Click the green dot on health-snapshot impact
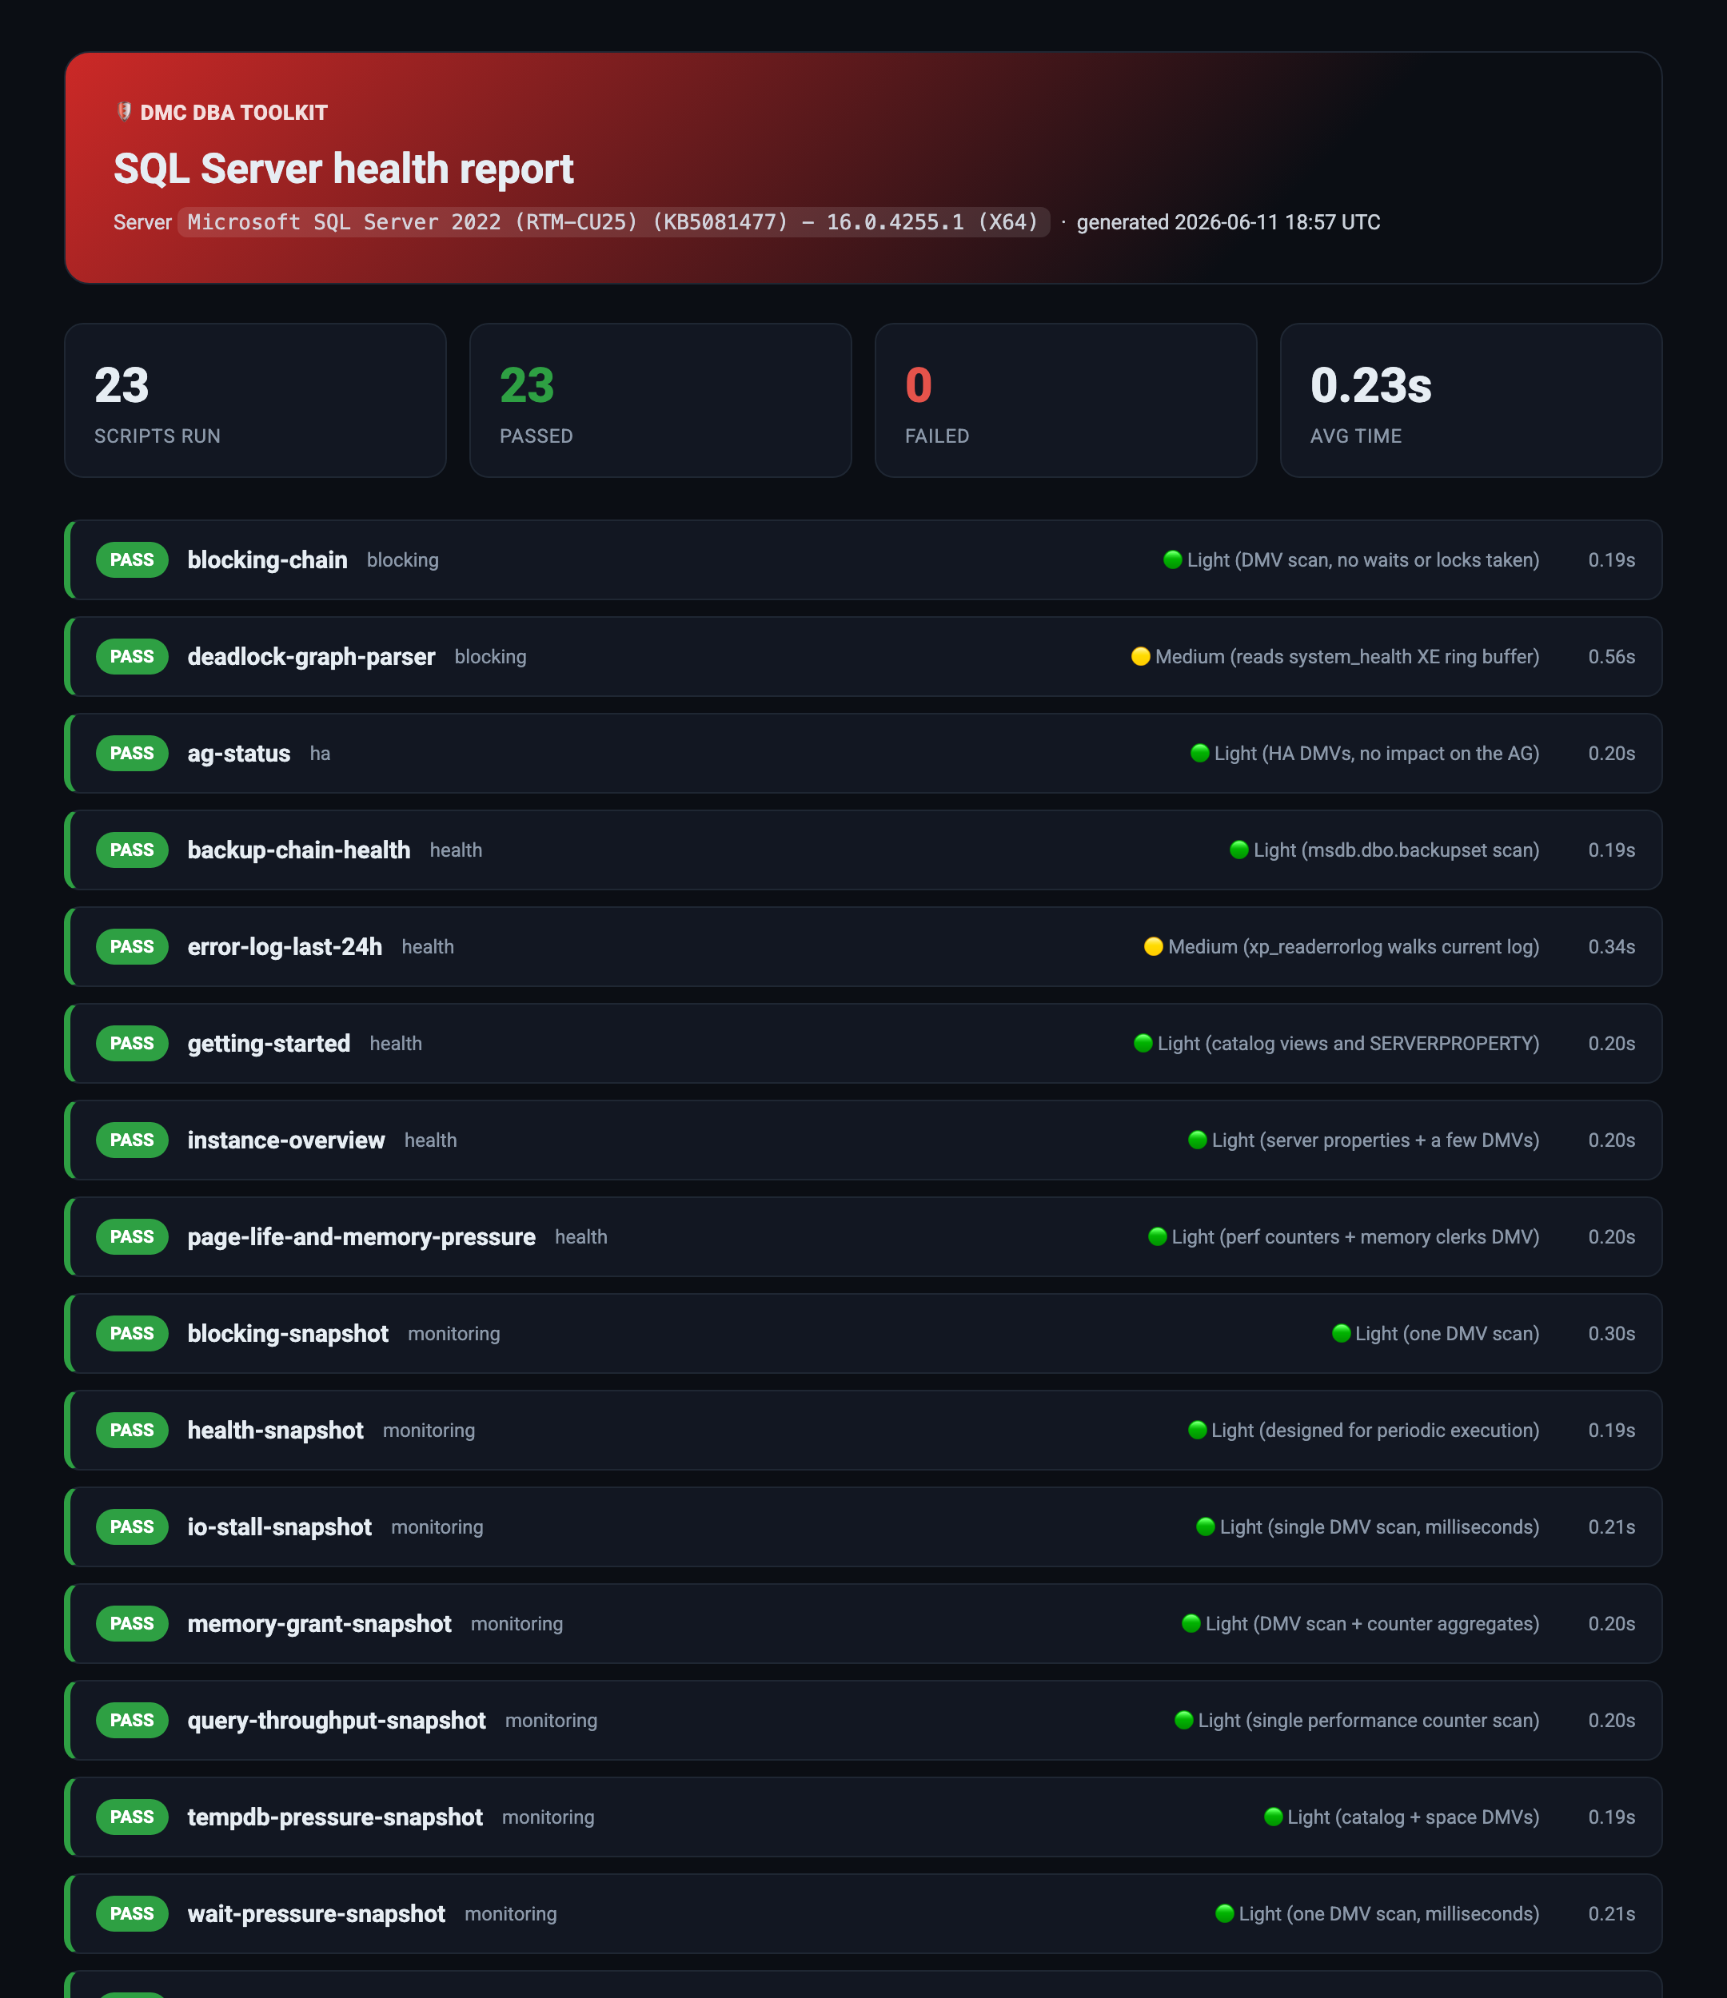The image size is (1727, 1998). pos(1198,1429)
